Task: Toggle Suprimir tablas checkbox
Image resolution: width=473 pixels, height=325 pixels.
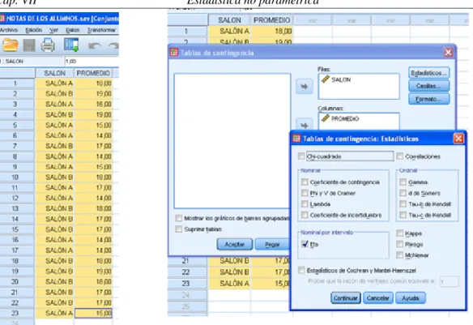Action: click(x=179, y=229)
